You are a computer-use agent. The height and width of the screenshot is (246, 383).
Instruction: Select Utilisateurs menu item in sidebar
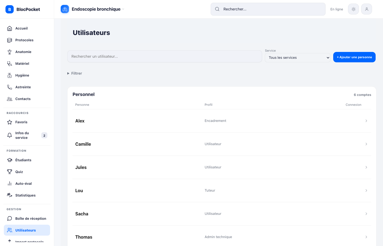[27, 230]
